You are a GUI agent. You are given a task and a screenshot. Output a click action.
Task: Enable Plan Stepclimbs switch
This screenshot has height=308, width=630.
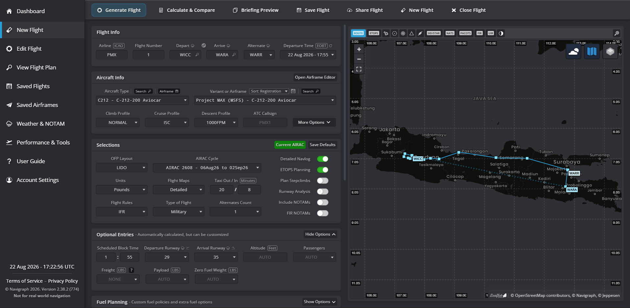pyautogui.click(x=323, y=181)
